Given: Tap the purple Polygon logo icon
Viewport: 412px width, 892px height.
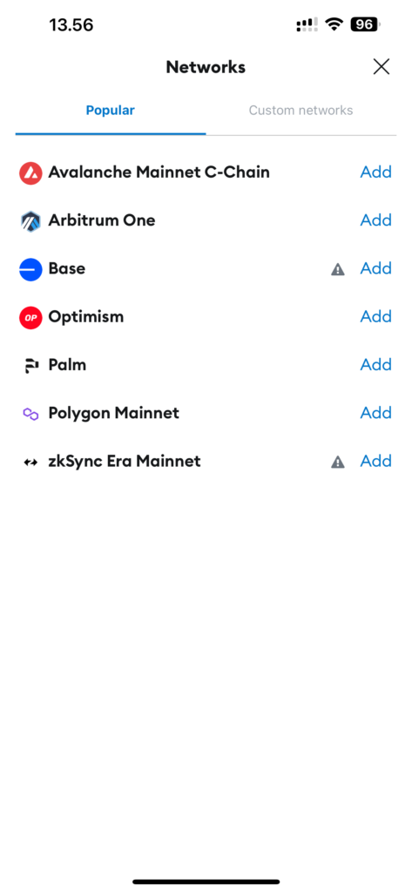Looking at the screenshot, I should click(x=30, y=414).
